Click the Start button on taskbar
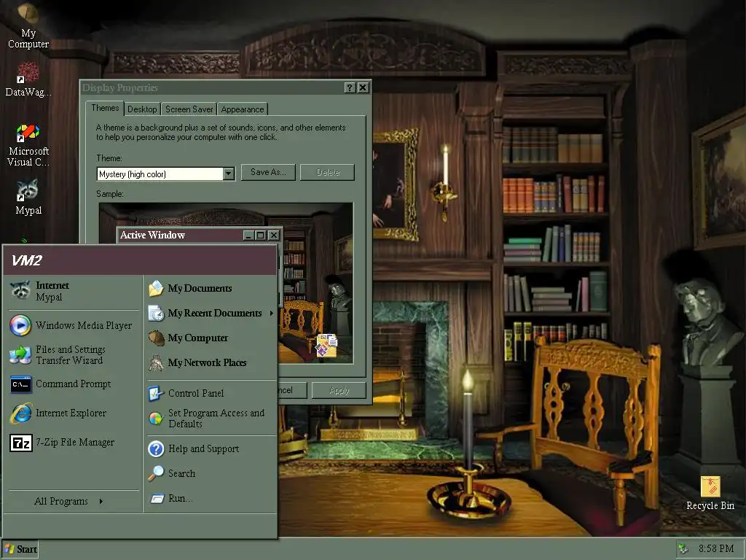746x560 pixels. (20, 549)
